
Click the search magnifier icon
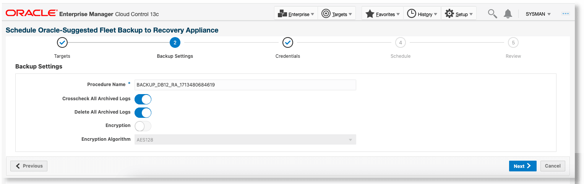492,14
